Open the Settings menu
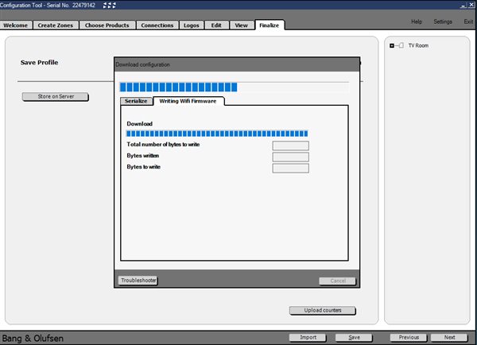 tap(442, 21)
